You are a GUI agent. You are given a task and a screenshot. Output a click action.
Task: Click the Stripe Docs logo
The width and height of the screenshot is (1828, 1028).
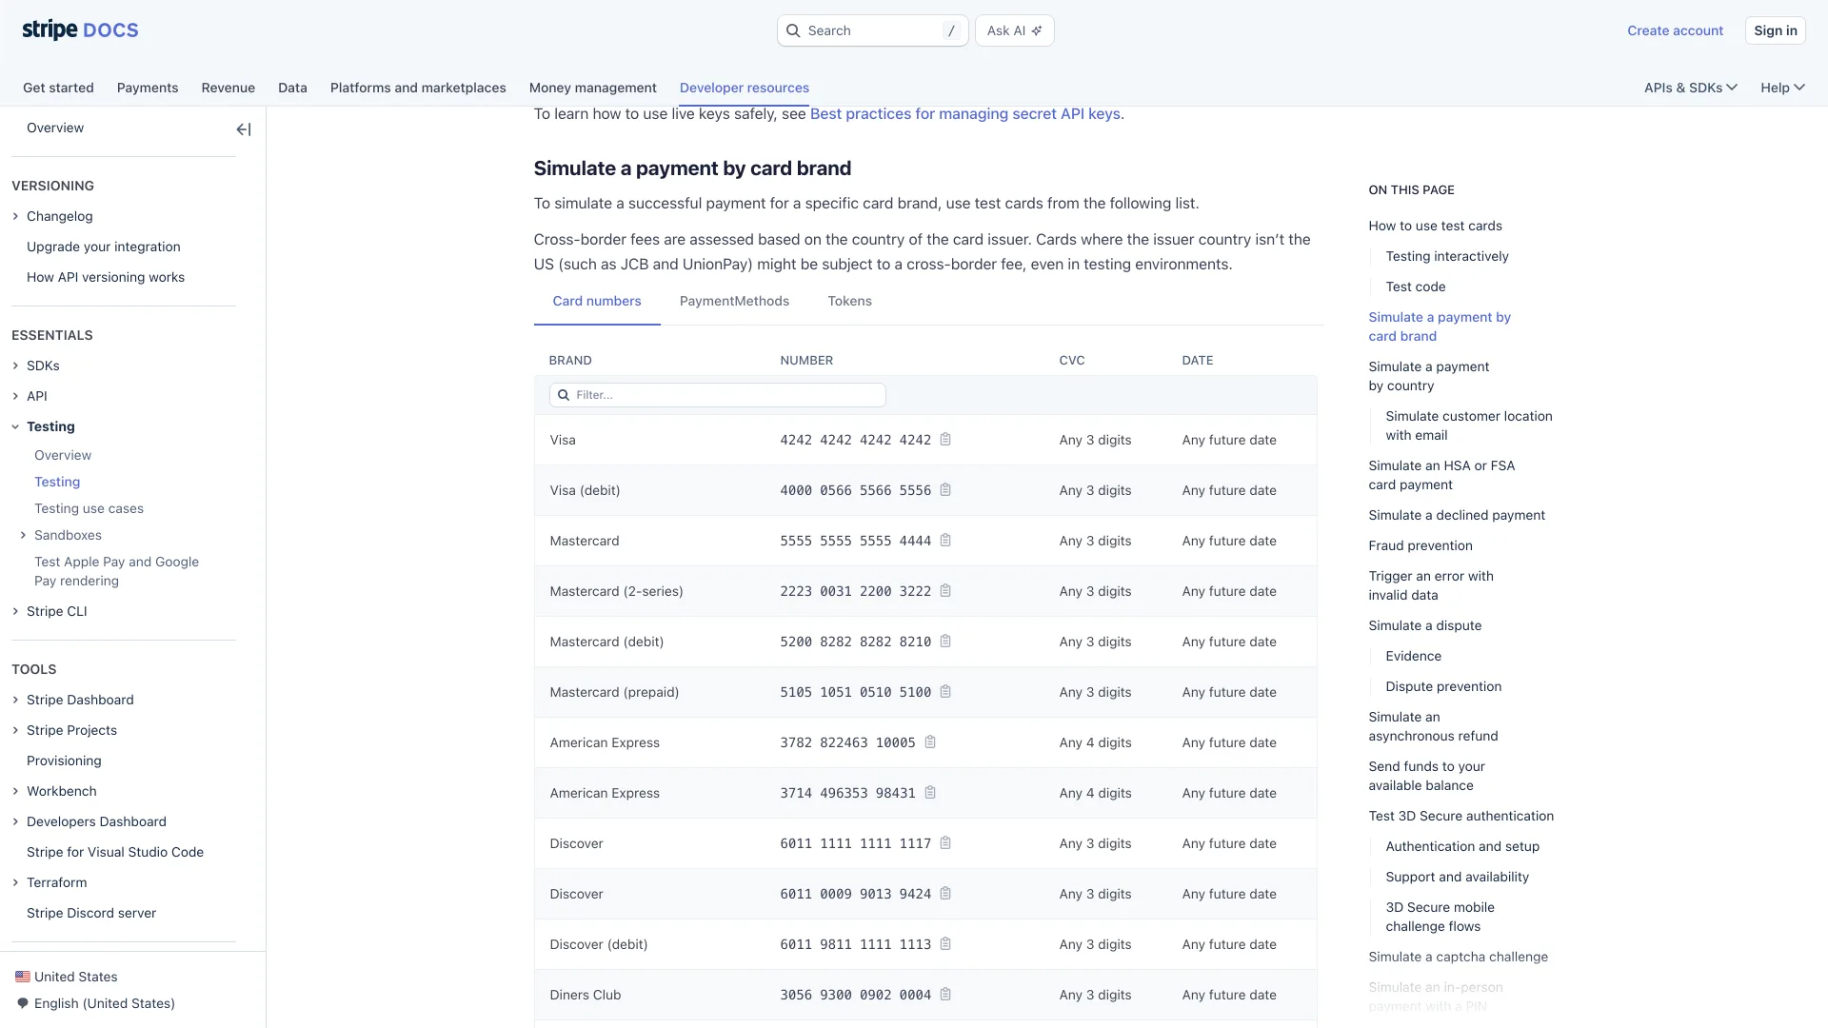80,30
